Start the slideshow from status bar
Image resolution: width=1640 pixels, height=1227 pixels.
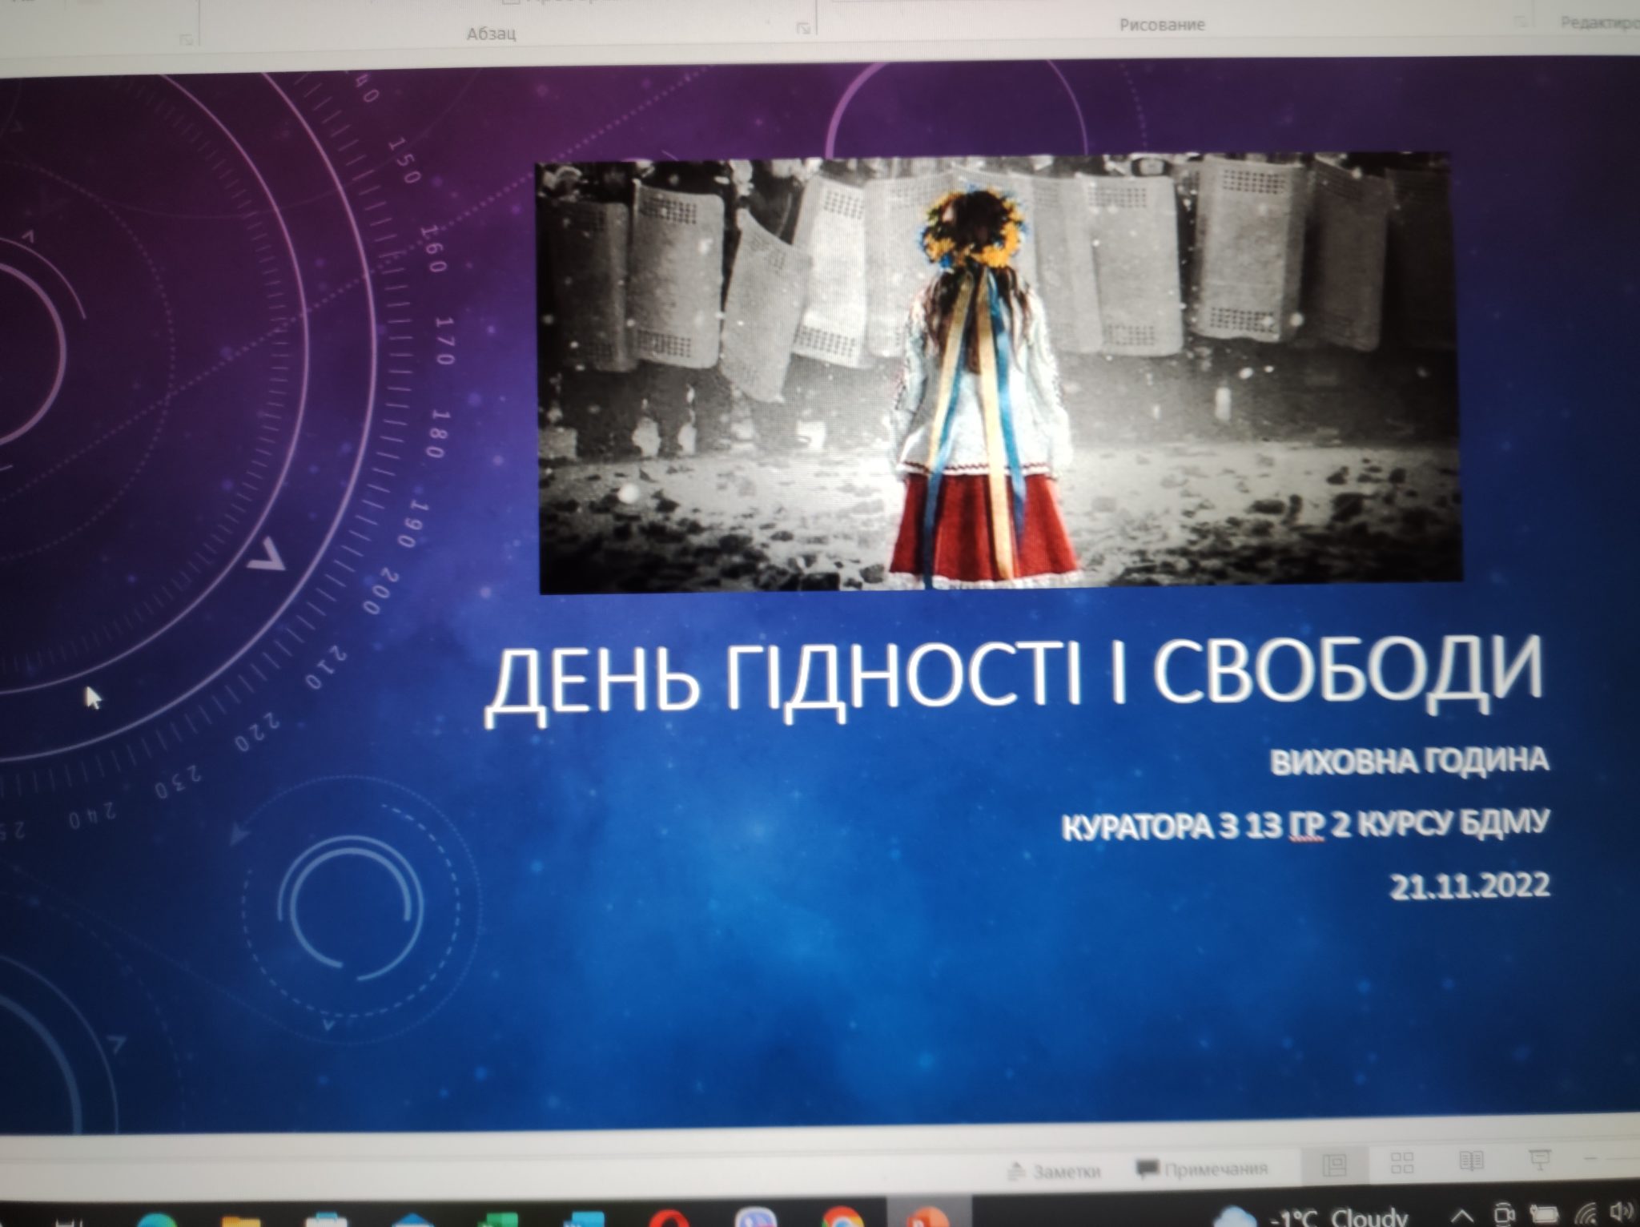1540,1160
